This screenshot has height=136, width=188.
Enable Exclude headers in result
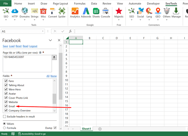point(5,116)
